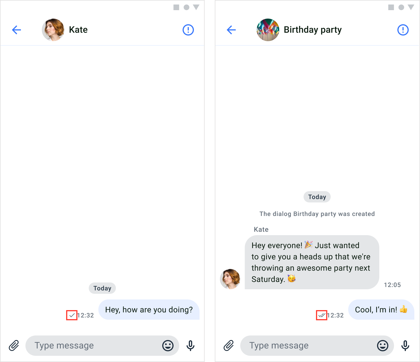Click Kate's profile avatar in header

[x=53, y=30]
